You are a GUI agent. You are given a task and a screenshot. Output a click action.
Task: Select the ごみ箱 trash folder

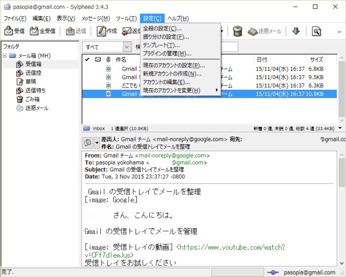point(32,99)
